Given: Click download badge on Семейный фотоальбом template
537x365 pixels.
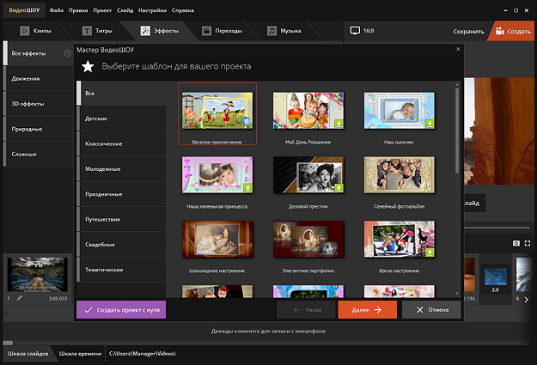Looking at the screenshot, I should (x=430, y=189).
